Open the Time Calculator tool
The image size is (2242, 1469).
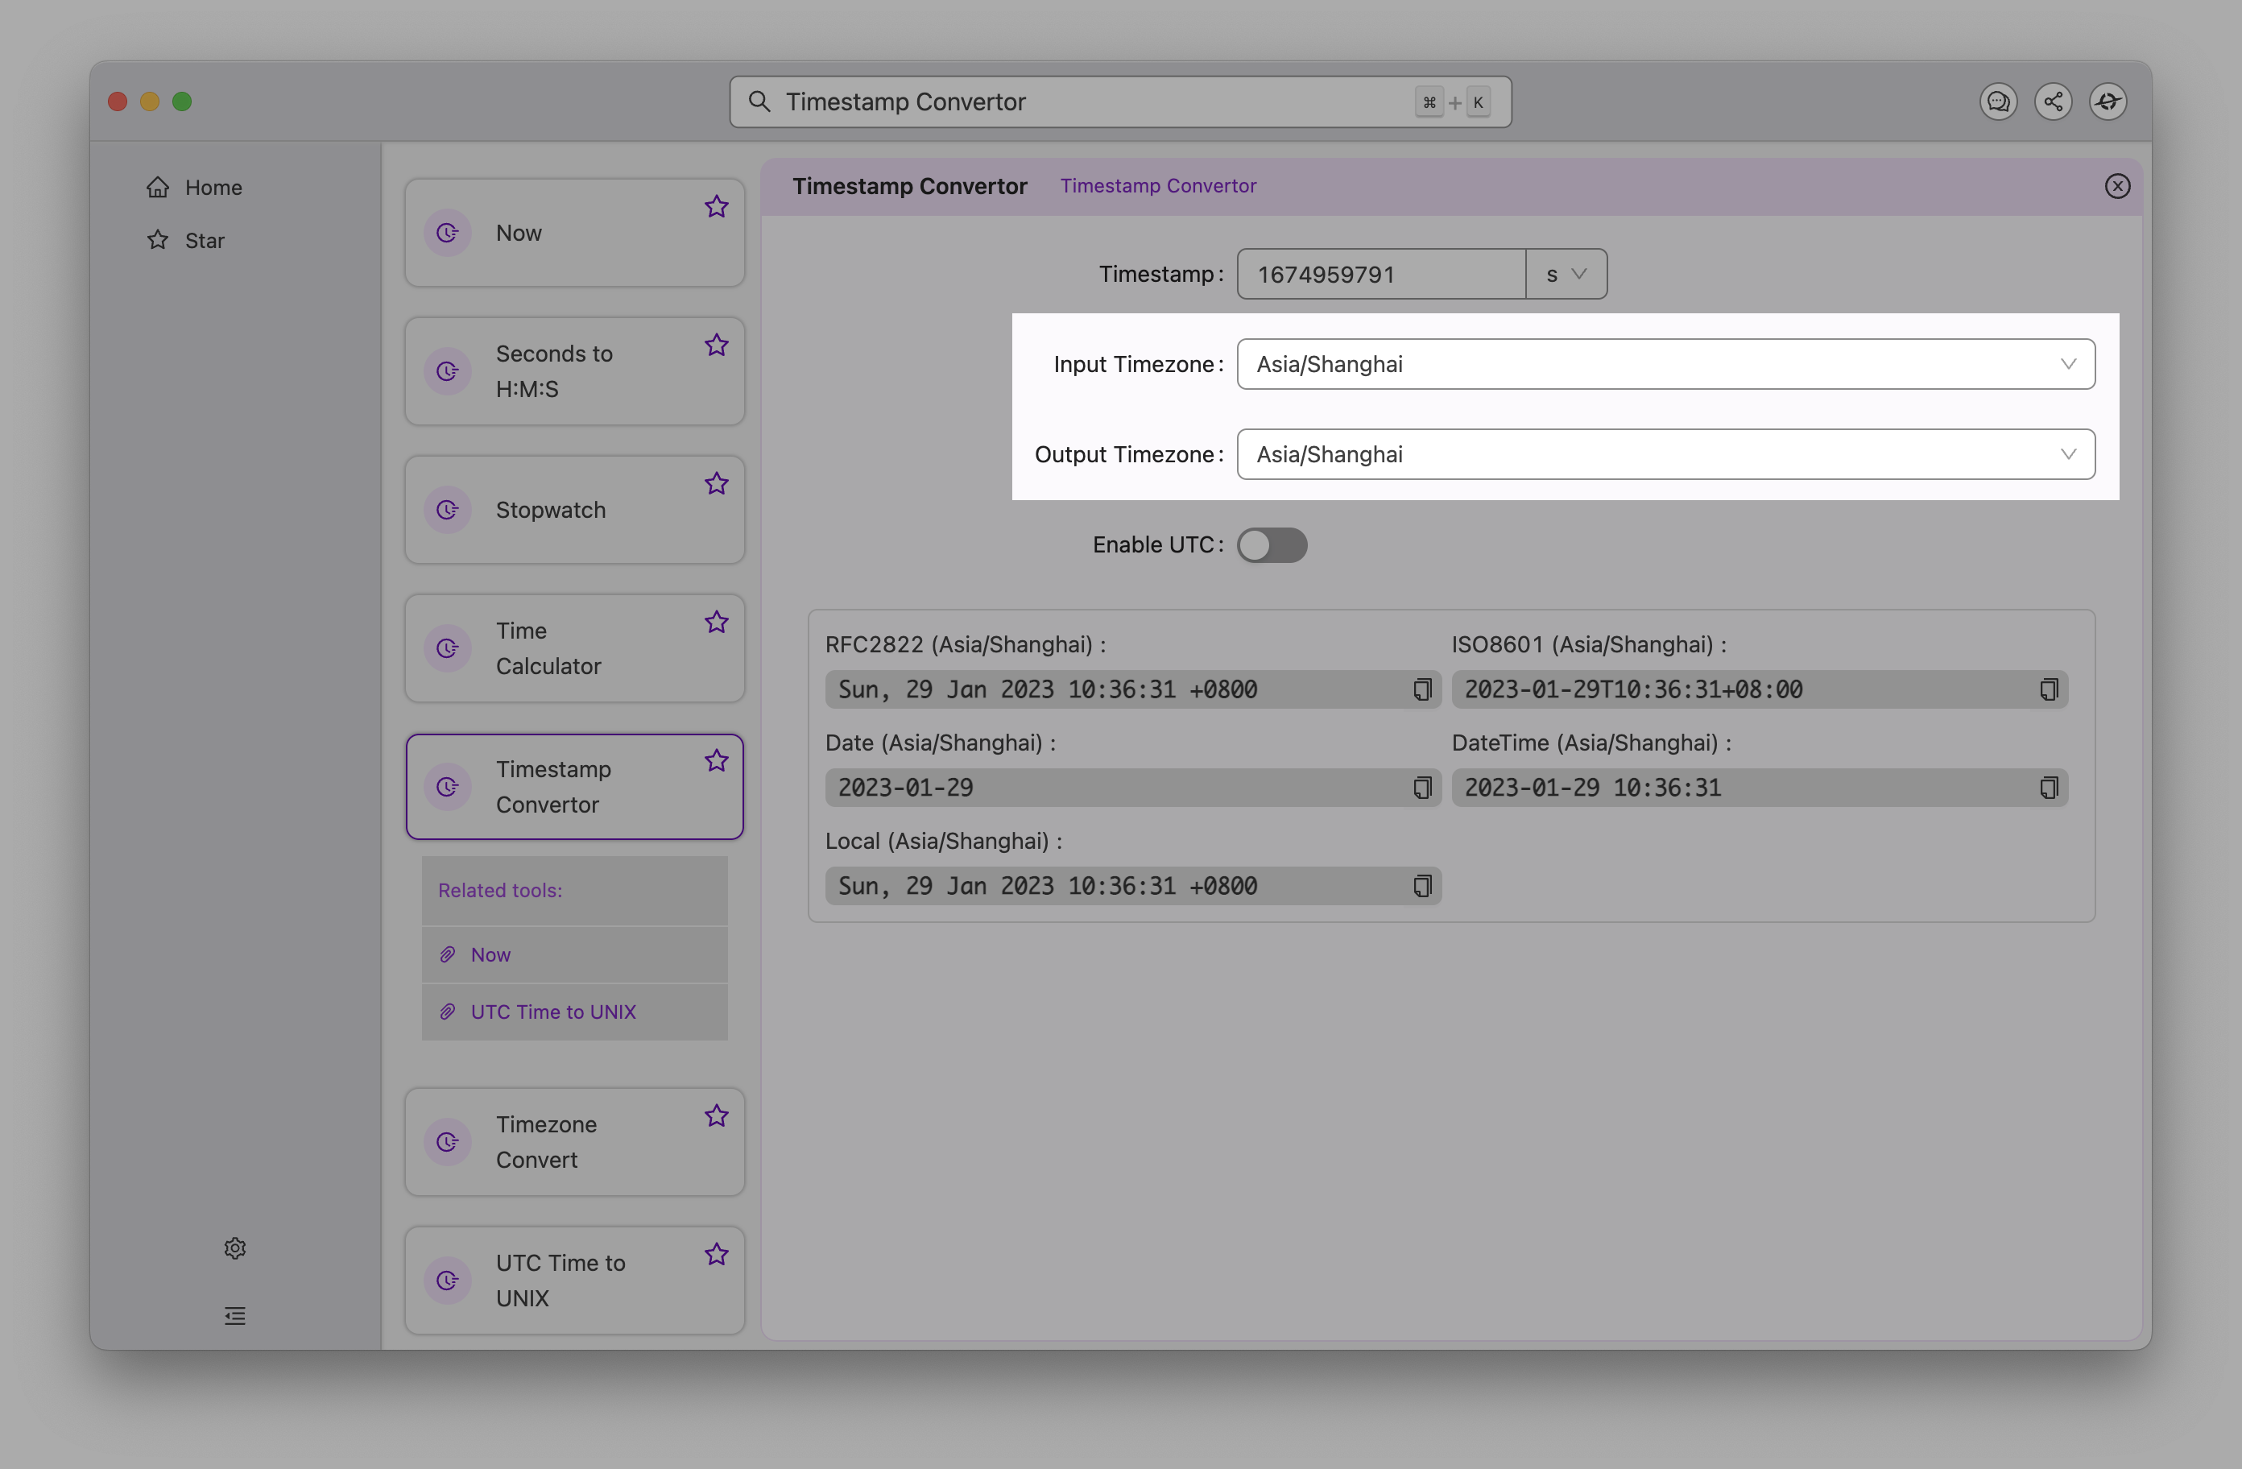tap(575, 648)
